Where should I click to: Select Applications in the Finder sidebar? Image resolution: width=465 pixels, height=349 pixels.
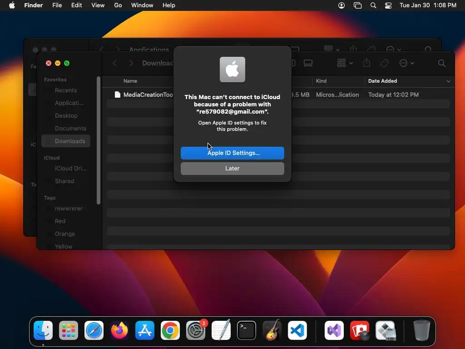point(66,103)
